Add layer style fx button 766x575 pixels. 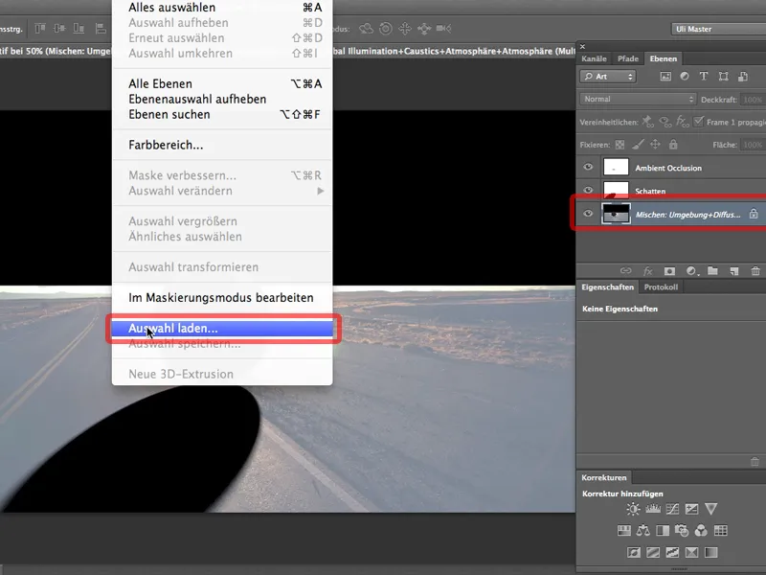648,271
